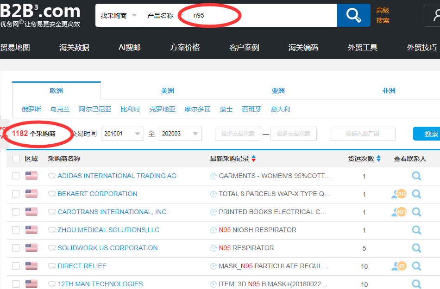
Task: Click the 最多交易次数 input field
Action: click(x=294, y=134)
